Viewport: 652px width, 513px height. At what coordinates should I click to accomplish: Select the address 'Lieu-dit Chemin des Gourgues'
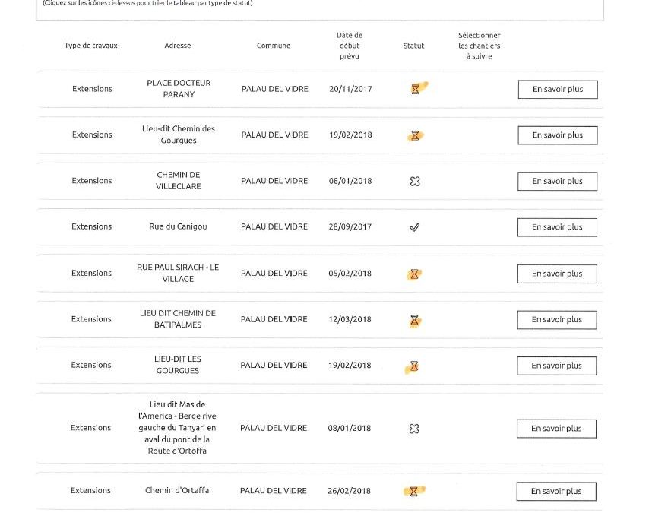(x=179, y=135)
